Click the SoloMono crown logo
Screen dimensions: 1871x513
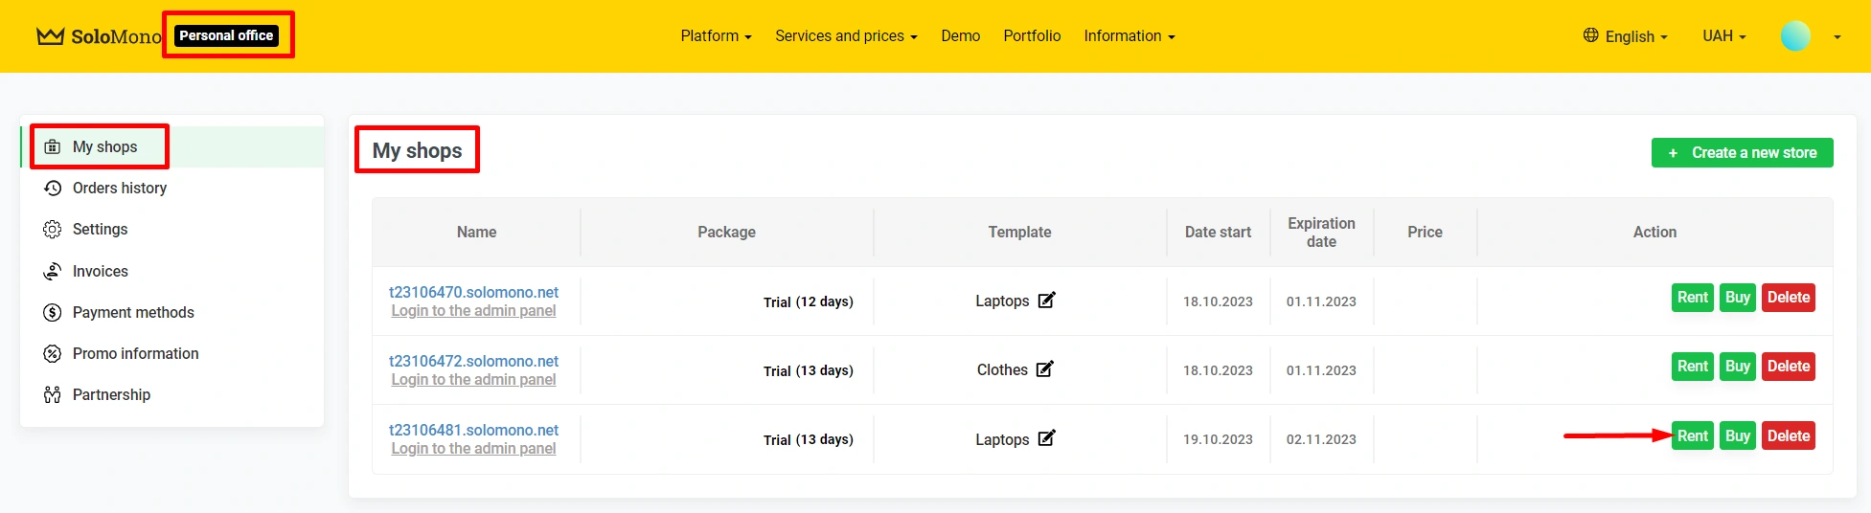click(51, 36)
